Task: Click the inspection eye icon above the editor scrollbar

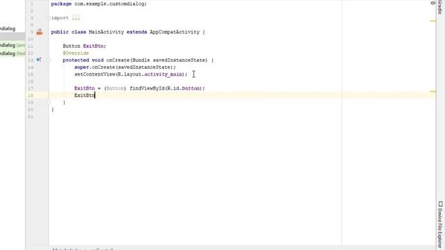Action: 432,3
